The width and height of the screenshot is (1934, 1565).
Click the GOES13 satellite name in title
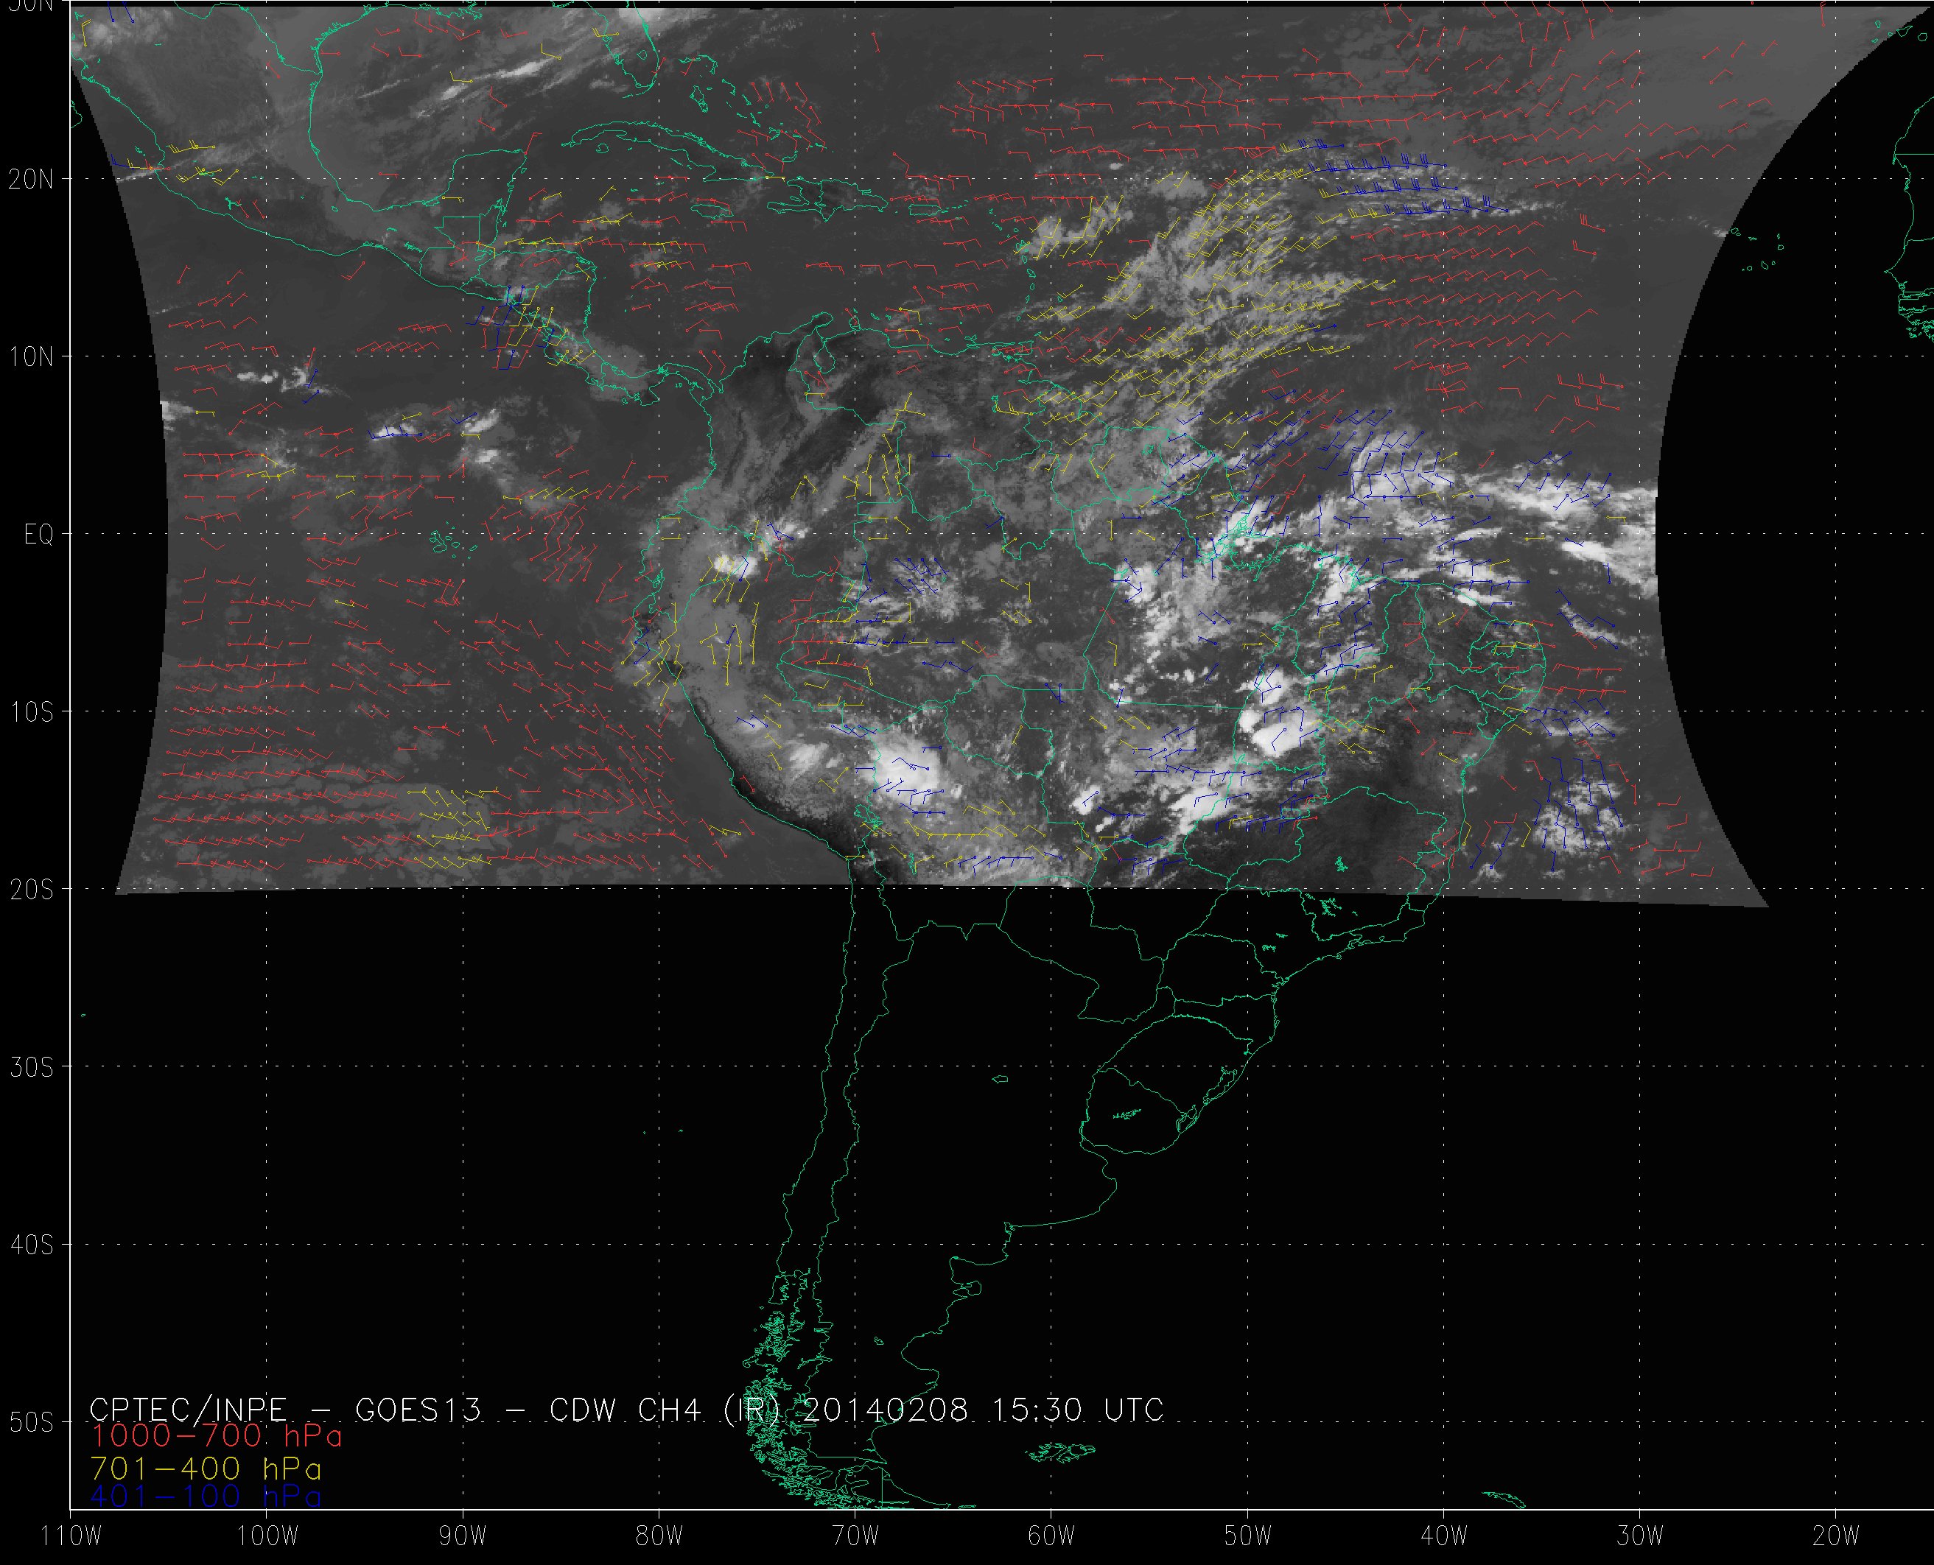click(x=418, y=1409)
